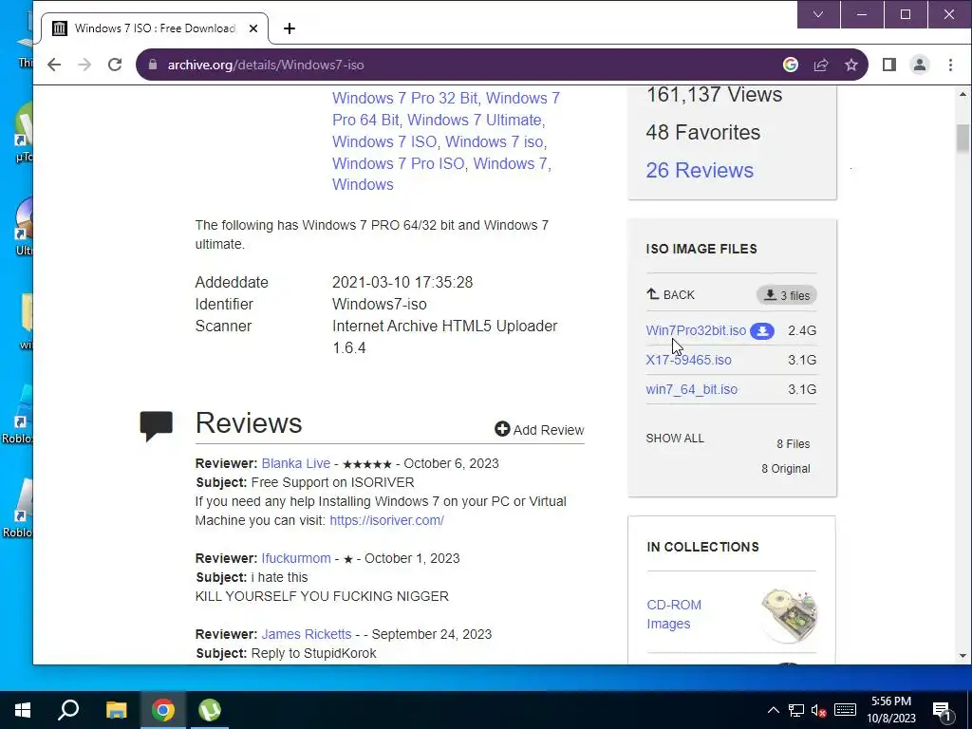Open the browser side panel
The image size is (972, 729).
[x=888, y=65]
